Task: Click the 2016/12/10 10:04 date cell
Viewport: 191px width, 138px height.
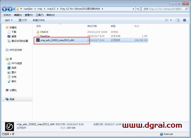Action: 97,32
